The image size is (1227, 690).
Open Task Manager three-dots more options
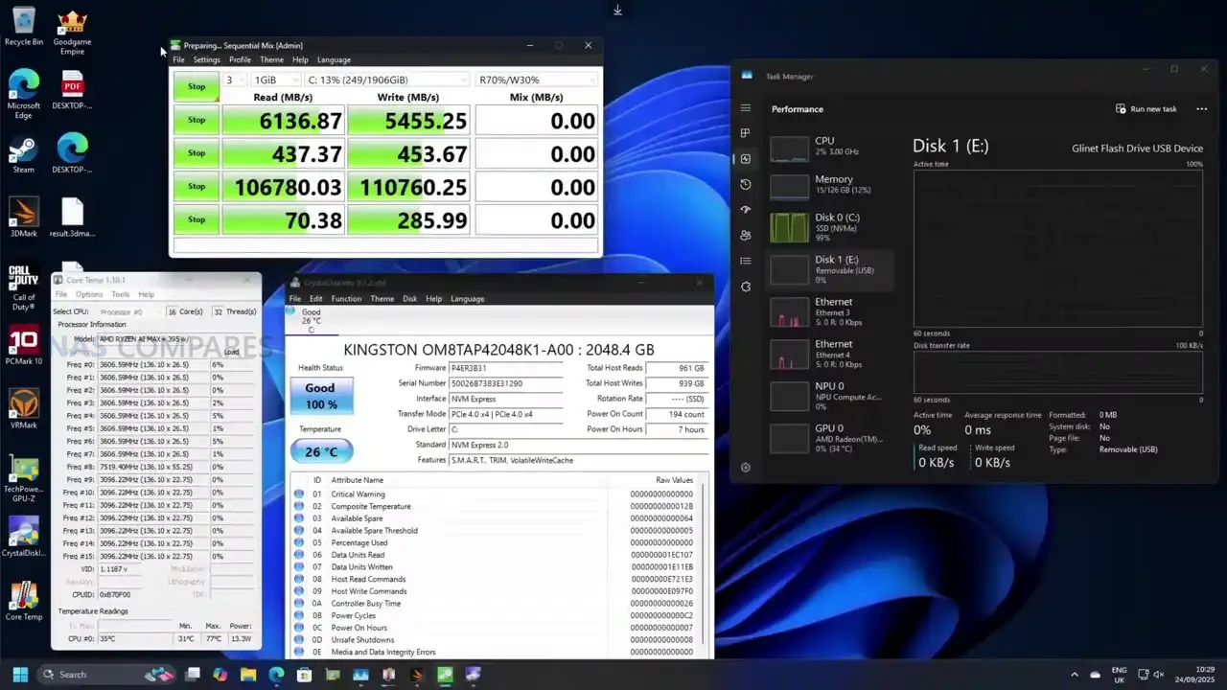[1201, 109]
